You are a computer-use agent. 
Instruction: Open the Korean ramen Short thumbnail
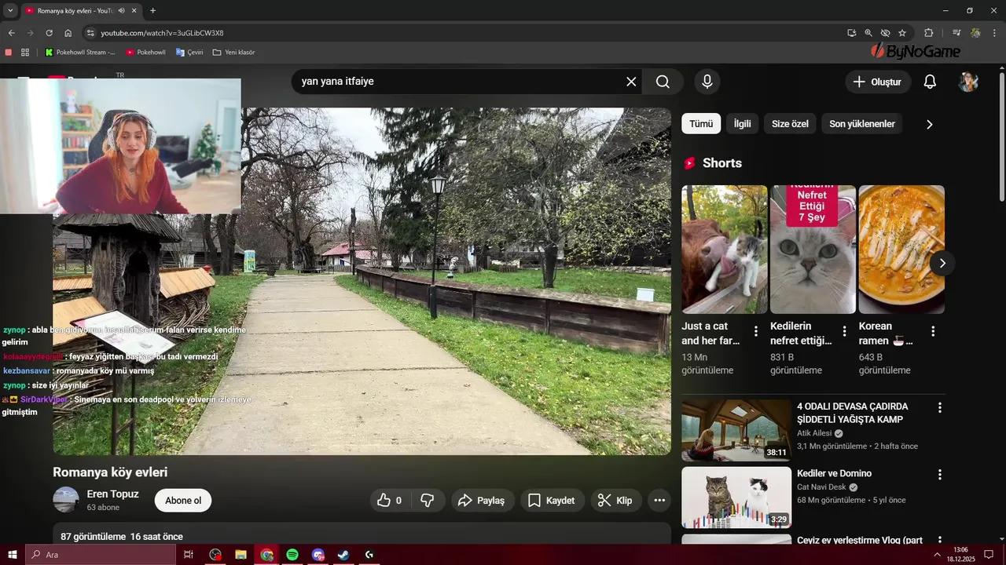coord(901,250)
